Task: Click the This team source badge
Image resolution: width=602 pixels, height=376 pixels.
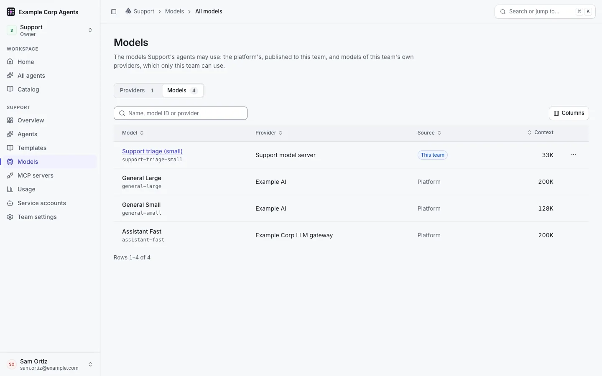Action: coord(433,155)
